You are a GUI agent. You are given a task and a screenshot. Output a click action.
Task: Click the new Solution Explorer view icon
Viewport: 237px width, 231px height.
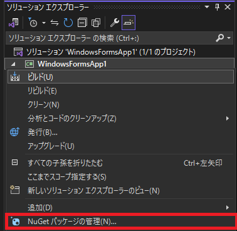tap(15, 190)
